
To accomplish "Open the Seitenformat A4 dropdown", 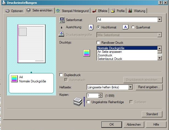I will click(159, 20).
